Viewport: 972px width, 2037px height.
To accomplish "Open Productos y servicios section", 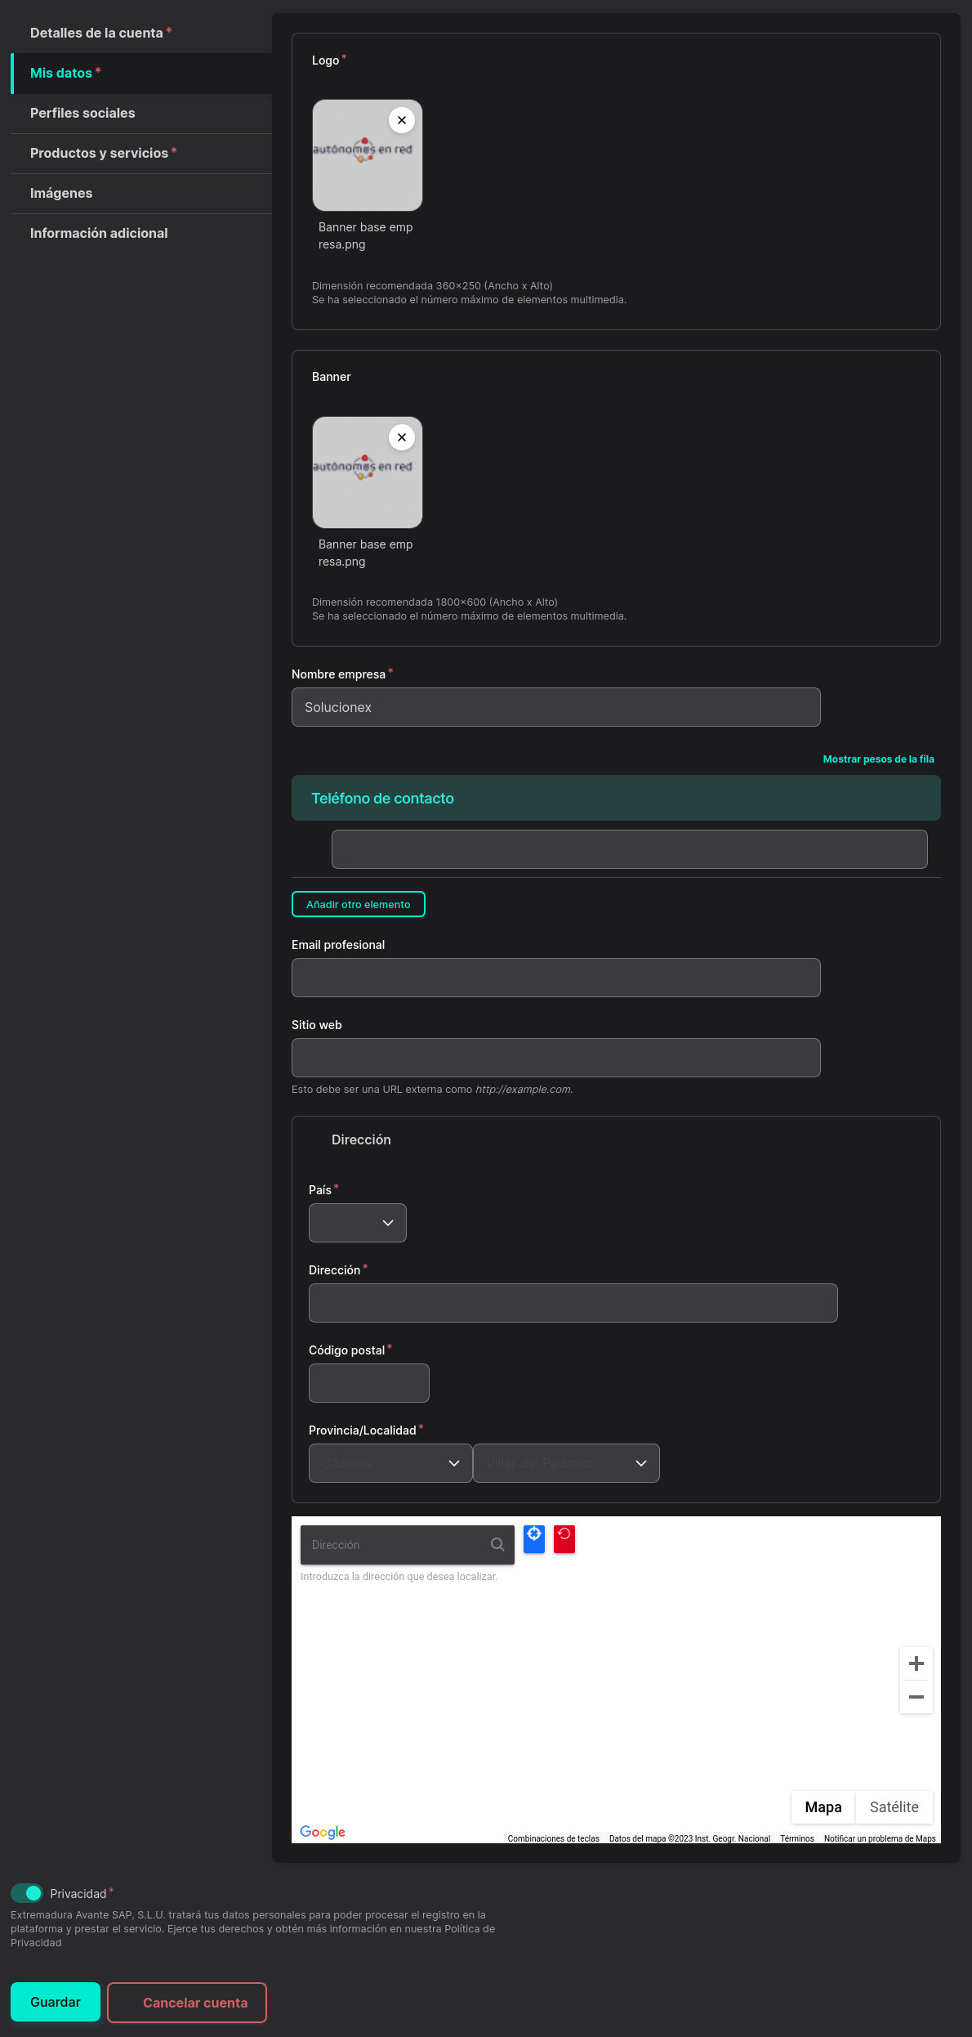I will pos(99,153).
